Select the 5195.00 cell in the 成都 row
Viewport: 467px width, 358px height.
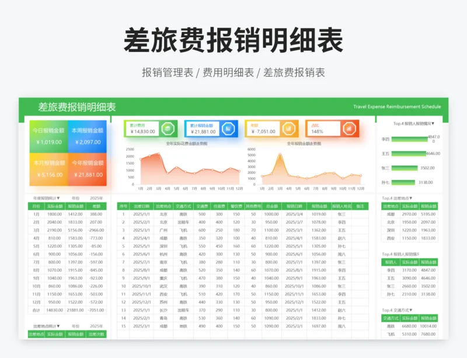tap(428, 214)
